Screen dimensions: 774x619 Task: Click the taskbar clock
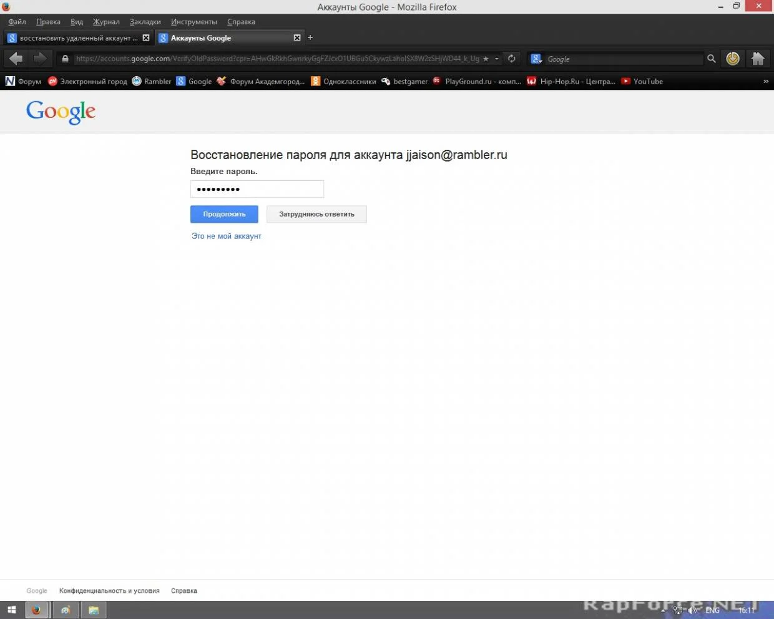click(747, 610)
